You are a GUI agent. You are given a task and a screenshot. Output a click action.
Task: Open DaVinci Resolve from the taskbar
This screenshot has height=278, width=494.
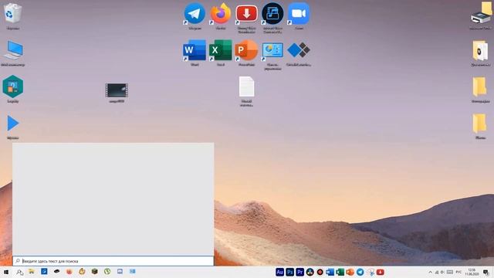310,272
